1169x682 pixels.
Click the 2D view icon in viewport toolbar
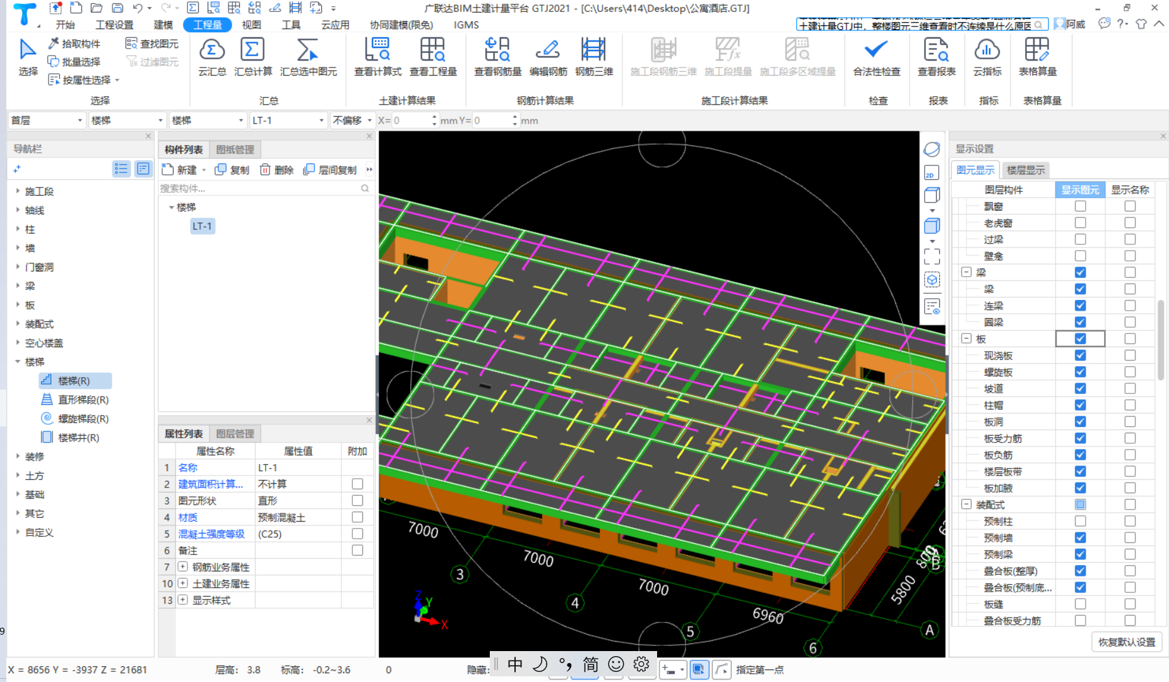pos(932,173)
